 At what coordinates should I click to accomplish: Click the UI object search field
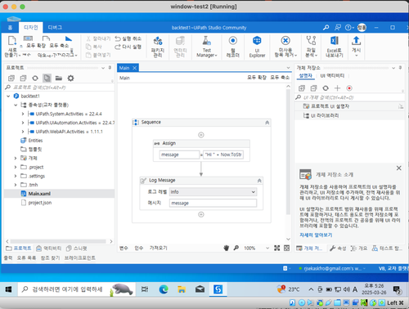point(349,97)
